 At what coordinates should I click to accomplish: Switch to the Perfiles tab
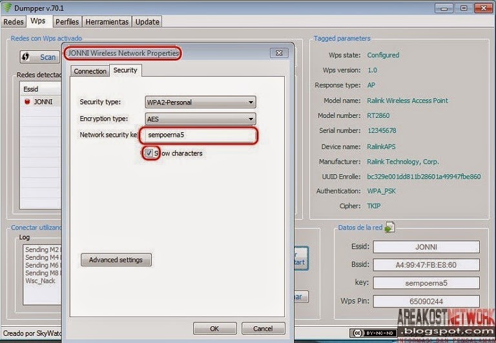tap(67, 22)
